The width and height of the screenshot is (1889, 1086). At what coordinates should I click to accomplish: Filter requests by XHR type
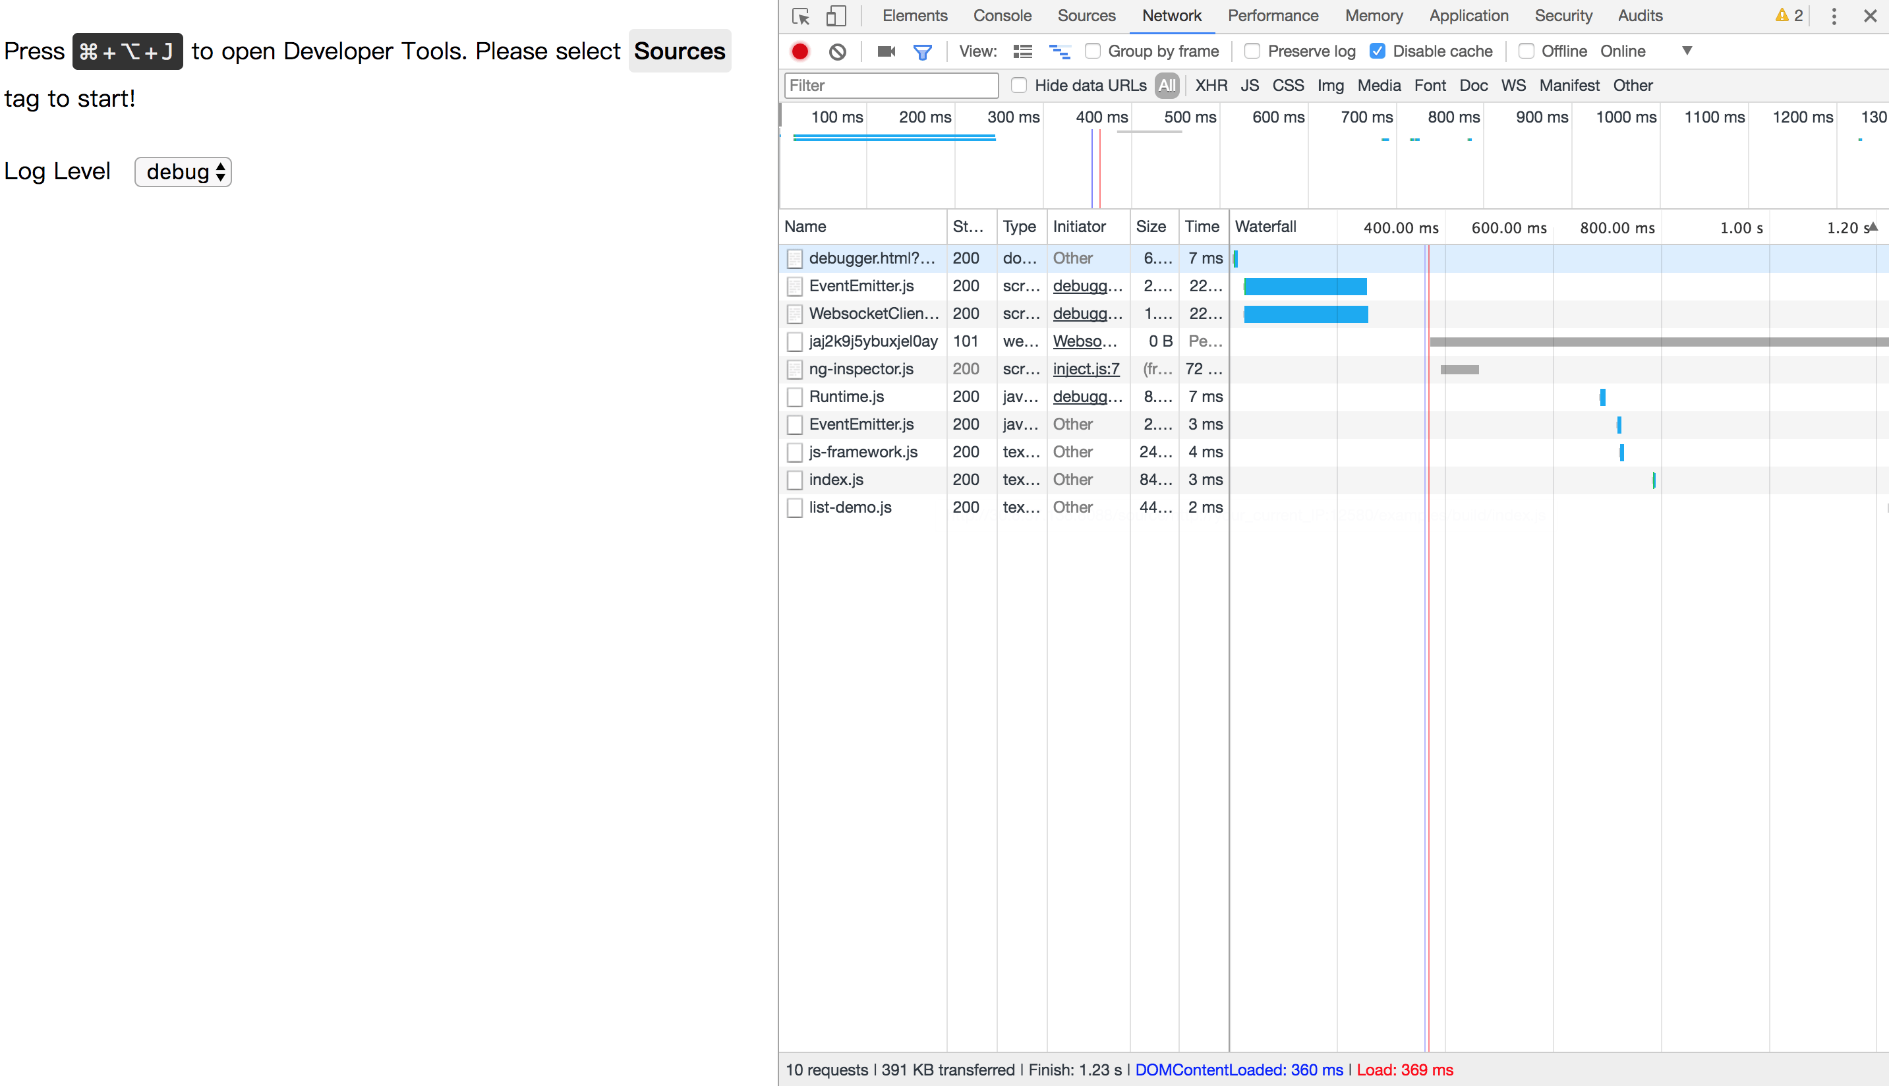pos(1211,86)
